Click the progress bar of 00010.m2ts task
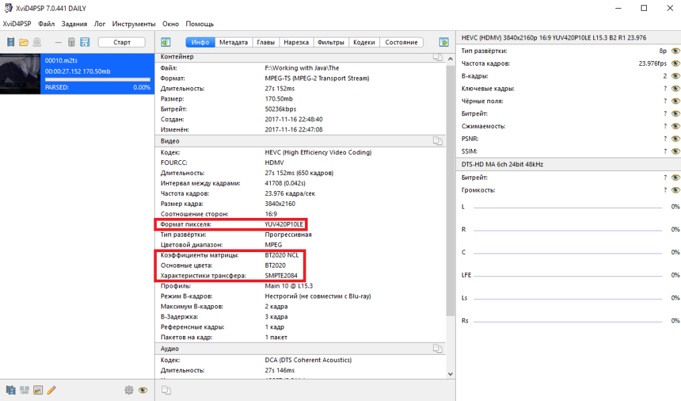The width and height of the screenshot is (681, 401). 98,80
